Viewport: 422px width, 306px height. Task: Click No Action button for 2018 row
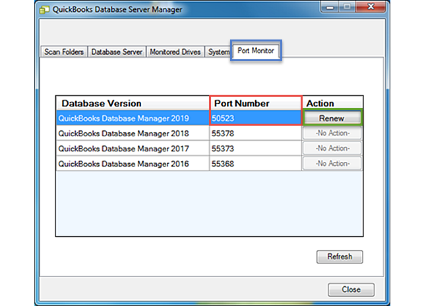(x=332, y=133)
